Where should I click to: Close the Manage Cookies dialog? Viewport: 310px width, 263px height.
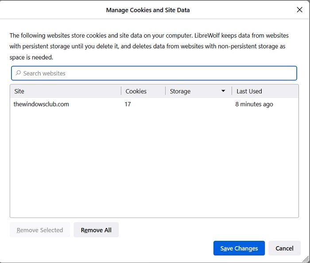[299, 10]
